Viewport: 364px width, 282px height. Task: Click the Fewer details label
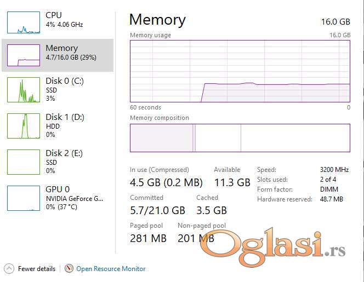[37, 269]
